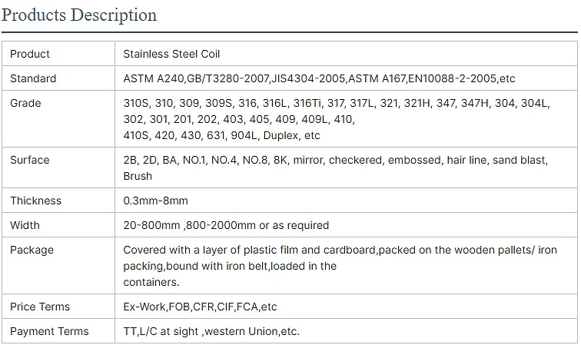
Task: Click the TT,L/C at sight value
Action: (x=211, y=331)
